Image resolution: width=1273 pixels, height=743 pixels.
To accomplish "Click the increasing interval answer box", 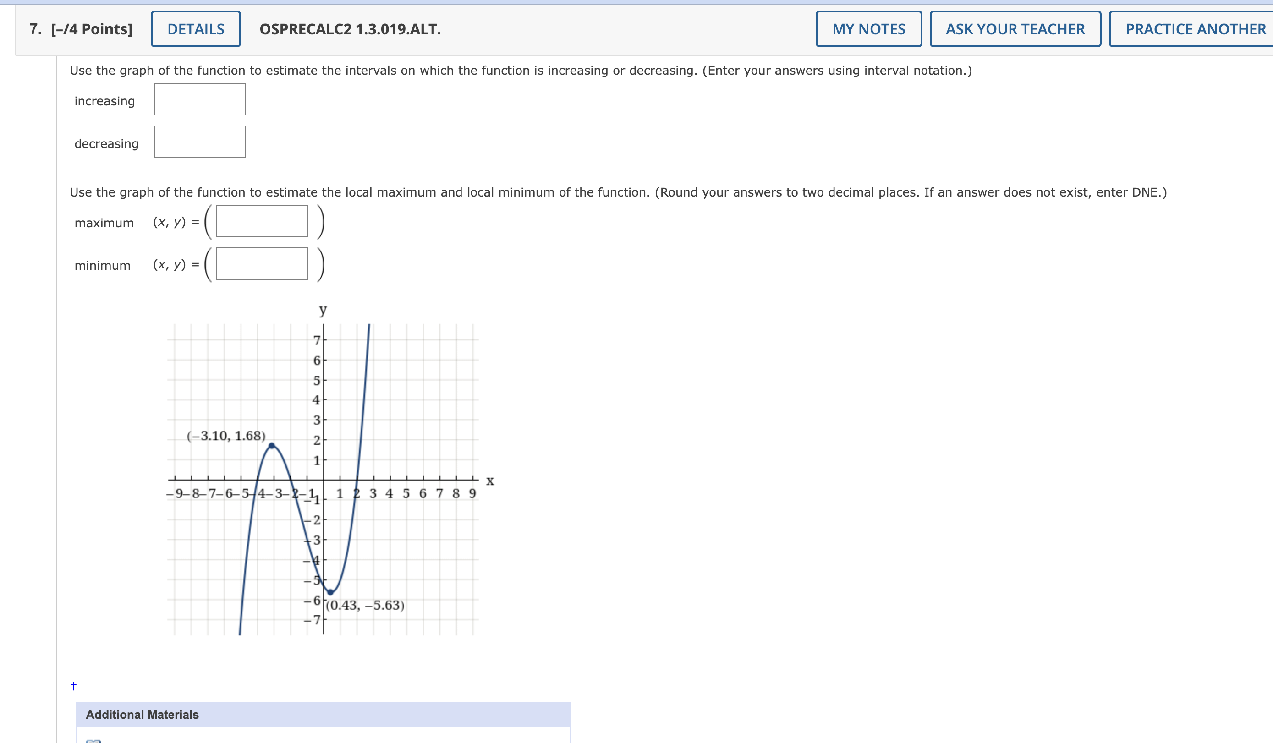I will 199,99.
